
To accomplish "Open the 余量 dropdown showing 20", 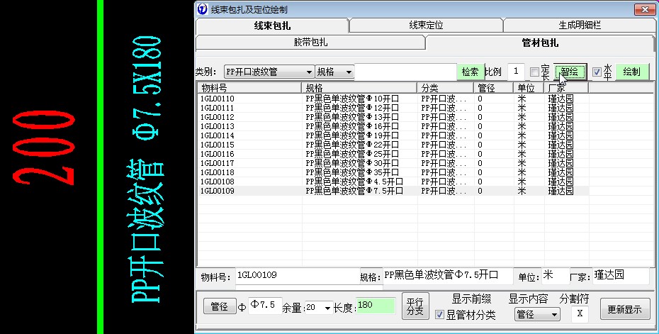I will click(x=327, y=308).
